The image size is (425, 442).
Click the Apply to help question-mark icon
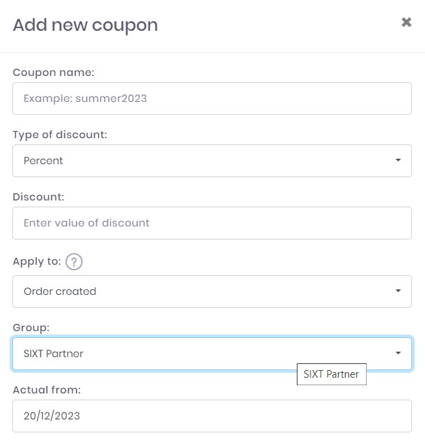[x=74, y=261]
